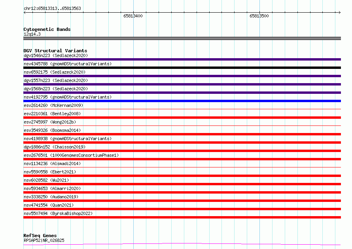
Task: Click the 65813400 ruler coordinate
Action: (x=133, y=16)
